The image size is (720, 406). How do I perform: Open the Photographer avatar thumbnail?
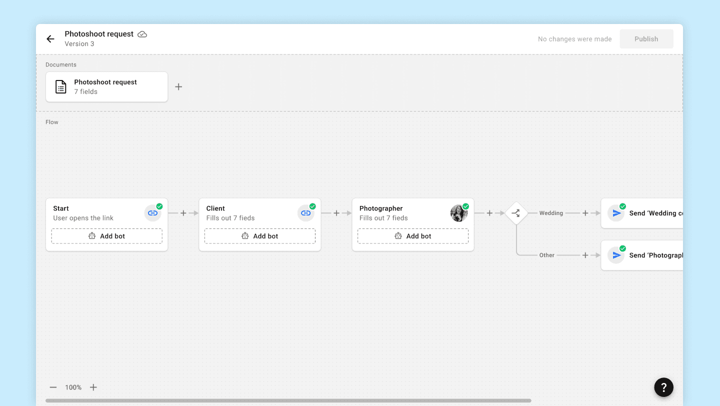coord(459,213)
